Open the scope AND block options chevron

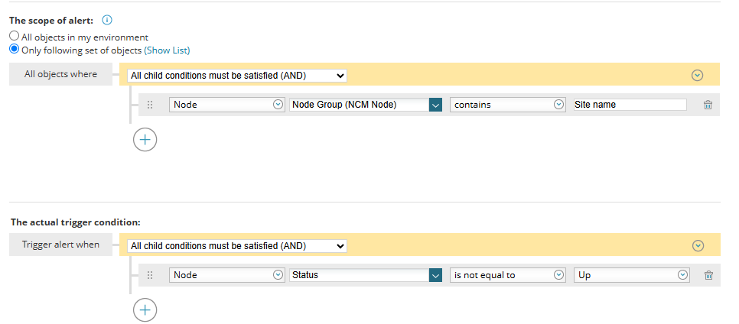click(697, 76)
